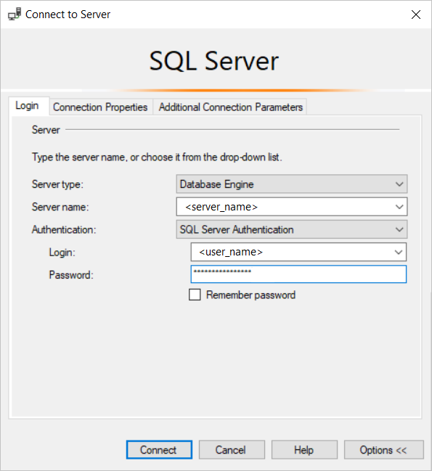Collapse the dialog with Options <<
Screen dimensions: 432x471
coord(383,450)
